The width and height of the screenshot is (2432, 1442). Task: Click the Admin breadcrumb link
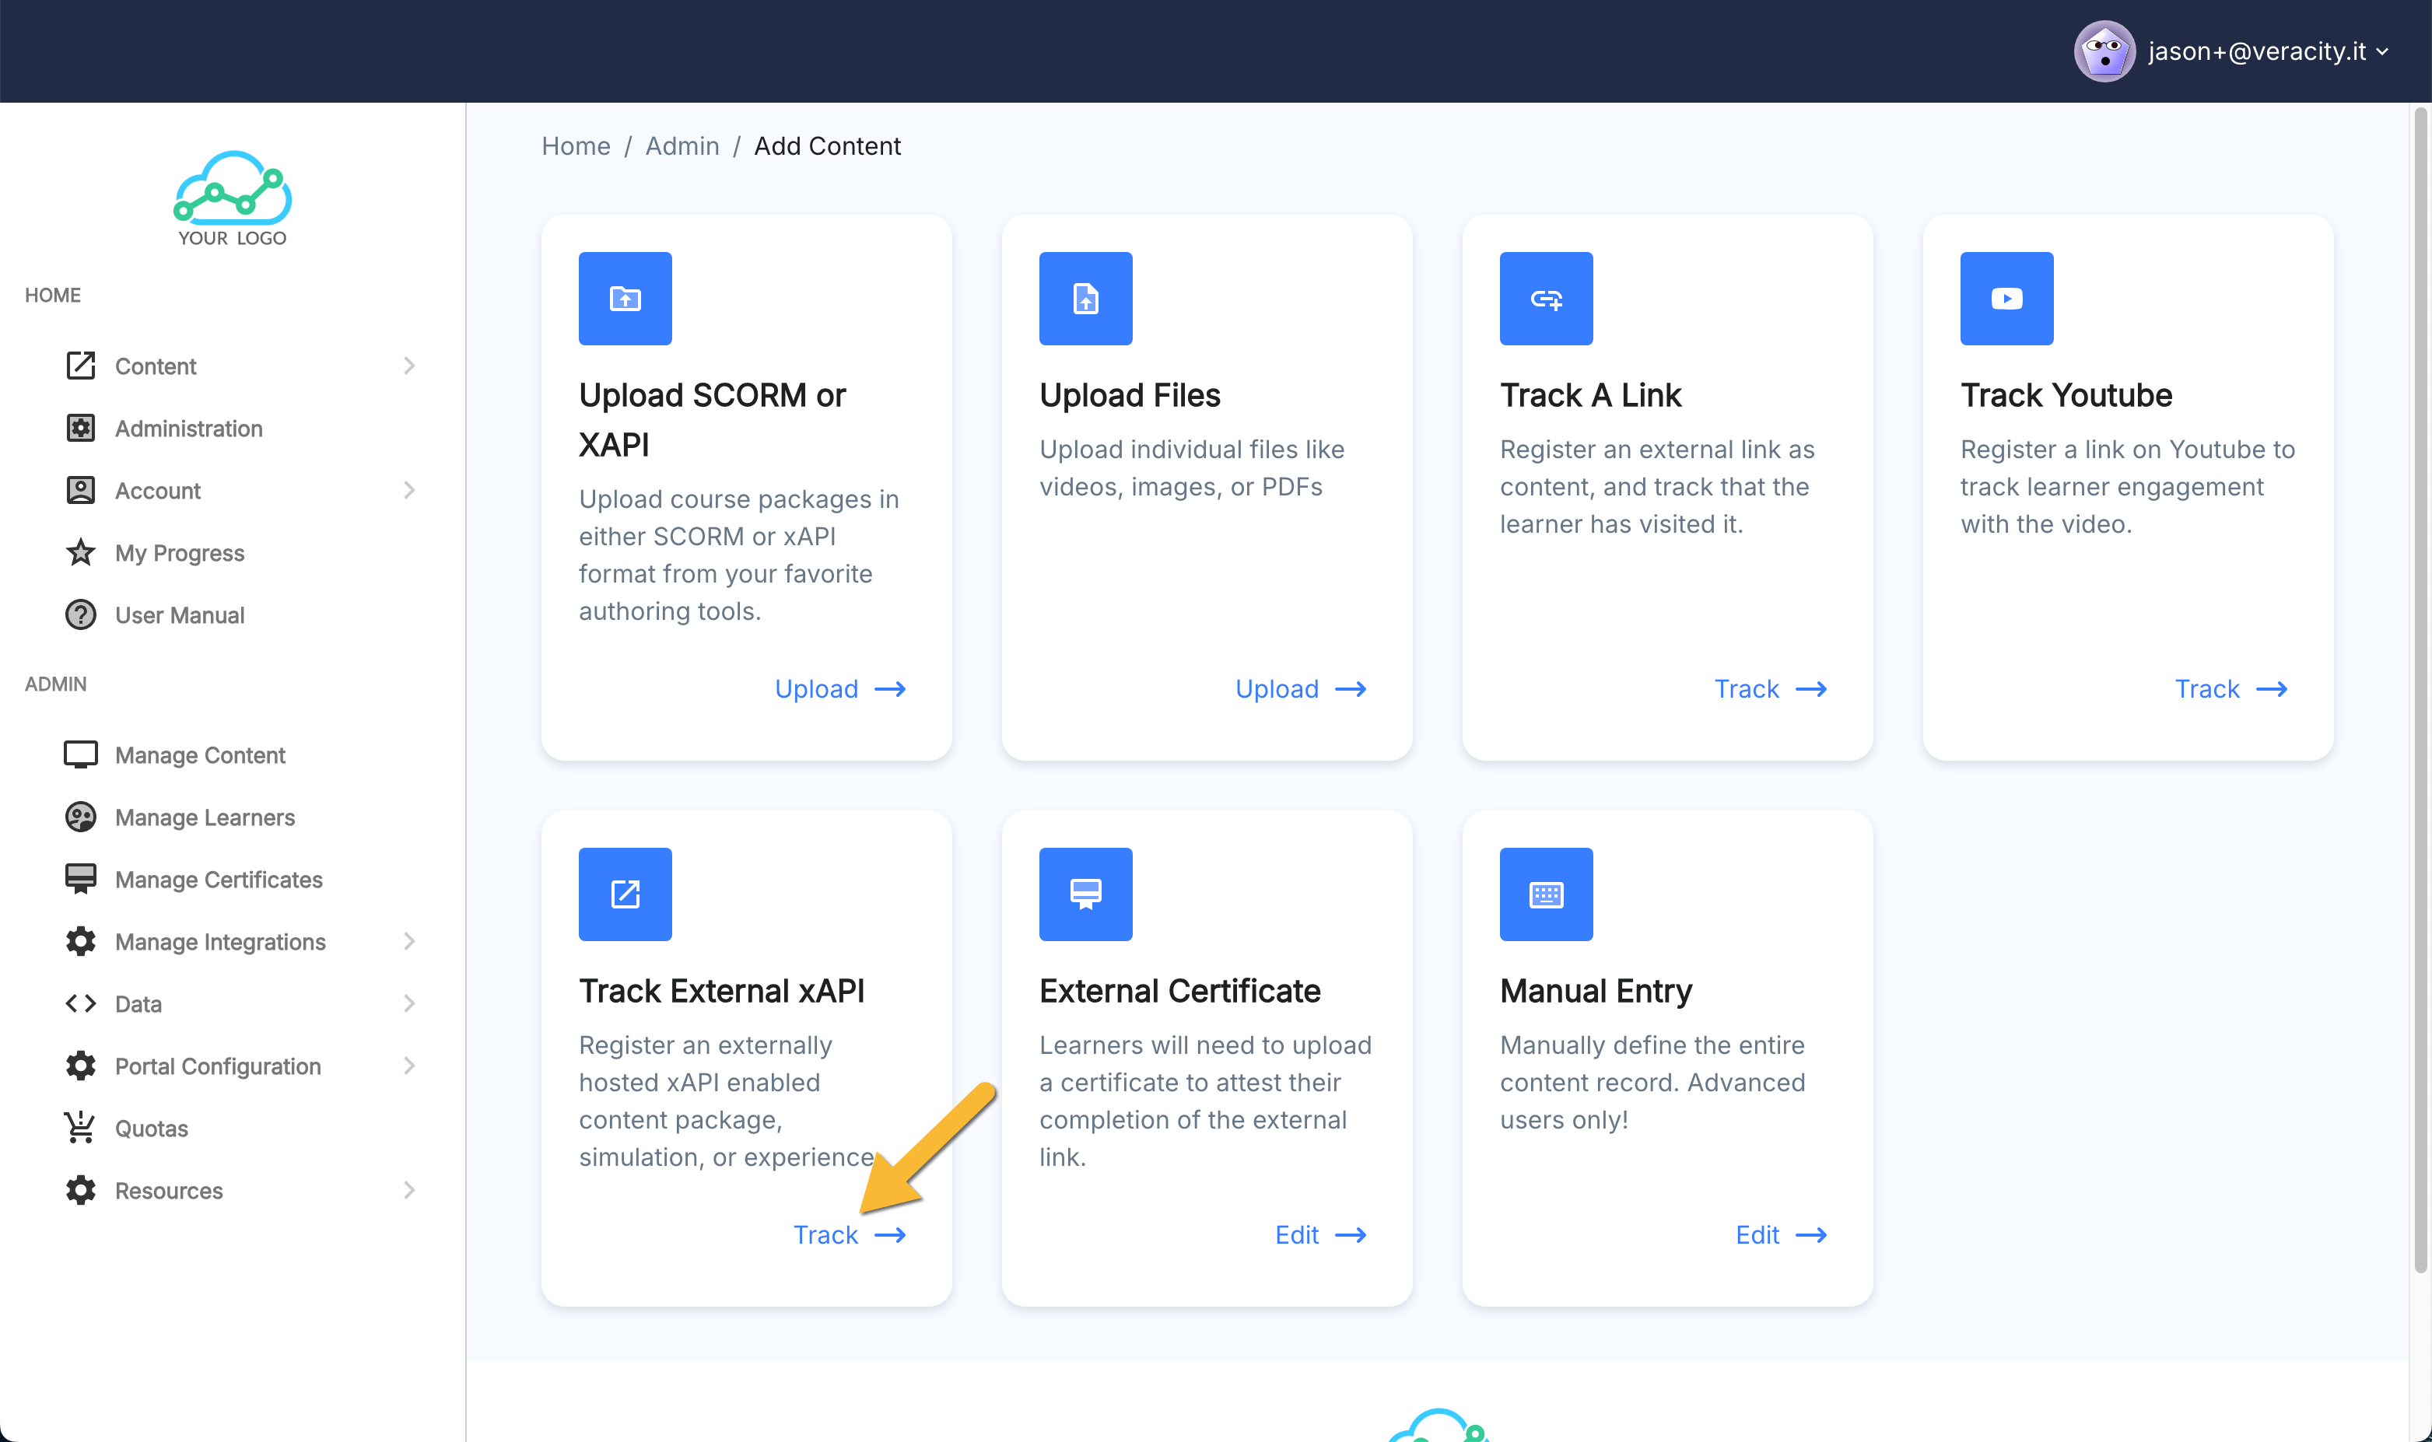tap(682, 145)
